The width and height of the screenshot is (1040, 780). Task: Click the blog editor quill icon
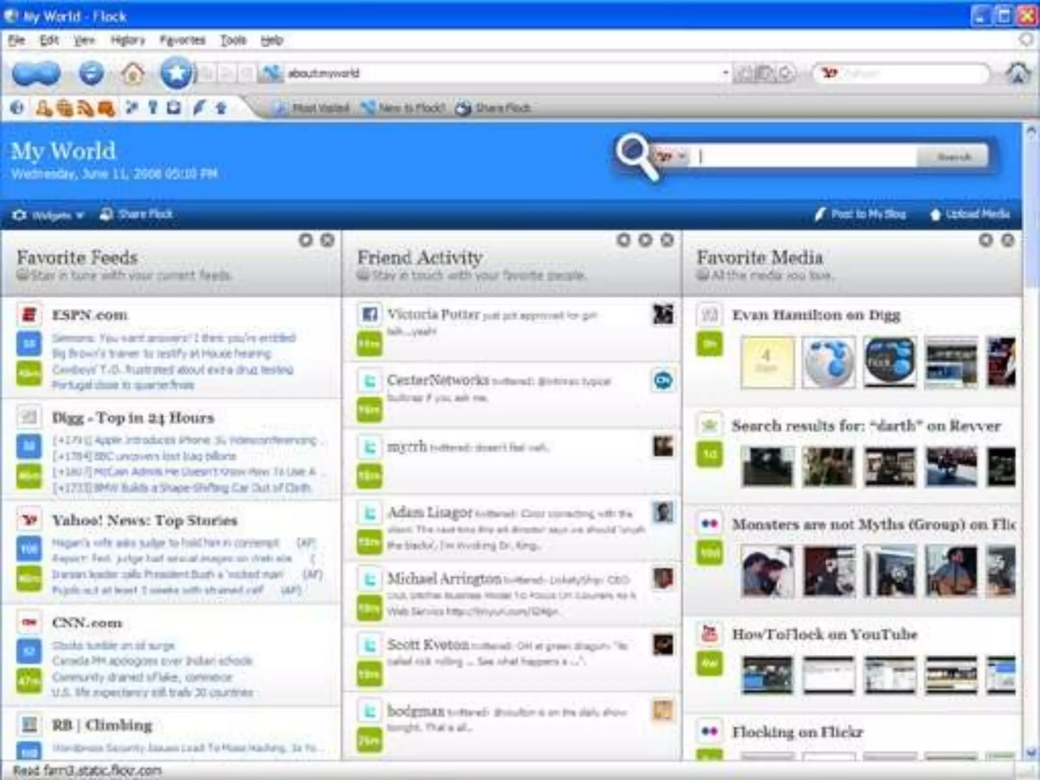[x=199, y=108]
